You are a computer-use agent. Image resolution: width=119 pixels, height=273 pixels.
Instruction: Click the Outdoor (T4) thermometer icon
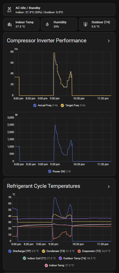click(85, 24)
